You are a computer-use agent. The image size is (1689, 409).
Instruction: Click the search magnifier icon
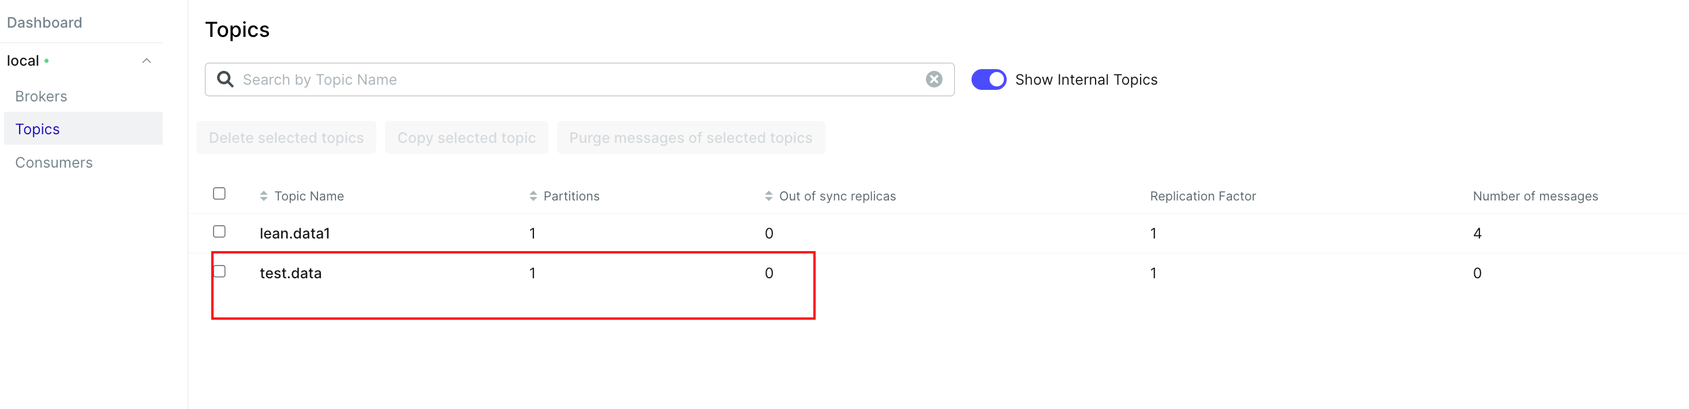click(225, 79)
